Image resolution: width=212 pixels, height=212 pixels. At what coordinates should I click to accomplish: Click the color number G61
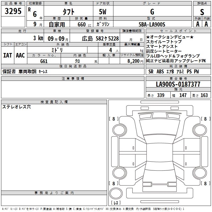pyautogui.click(x=44, y=61)
